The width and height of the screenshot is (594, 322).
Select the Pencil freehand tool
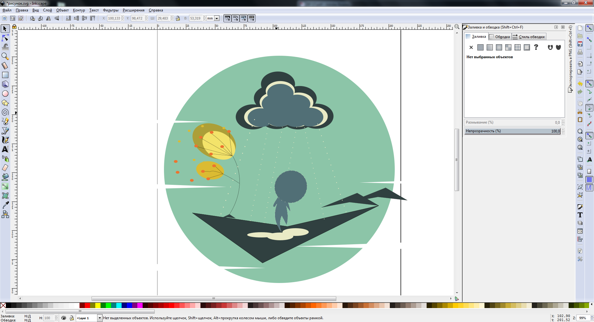click(x=5, y=121)
